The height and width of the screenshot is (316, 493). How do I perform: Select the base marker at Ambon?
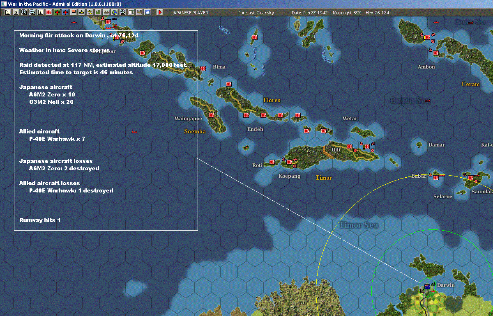[x=435, y=52]
